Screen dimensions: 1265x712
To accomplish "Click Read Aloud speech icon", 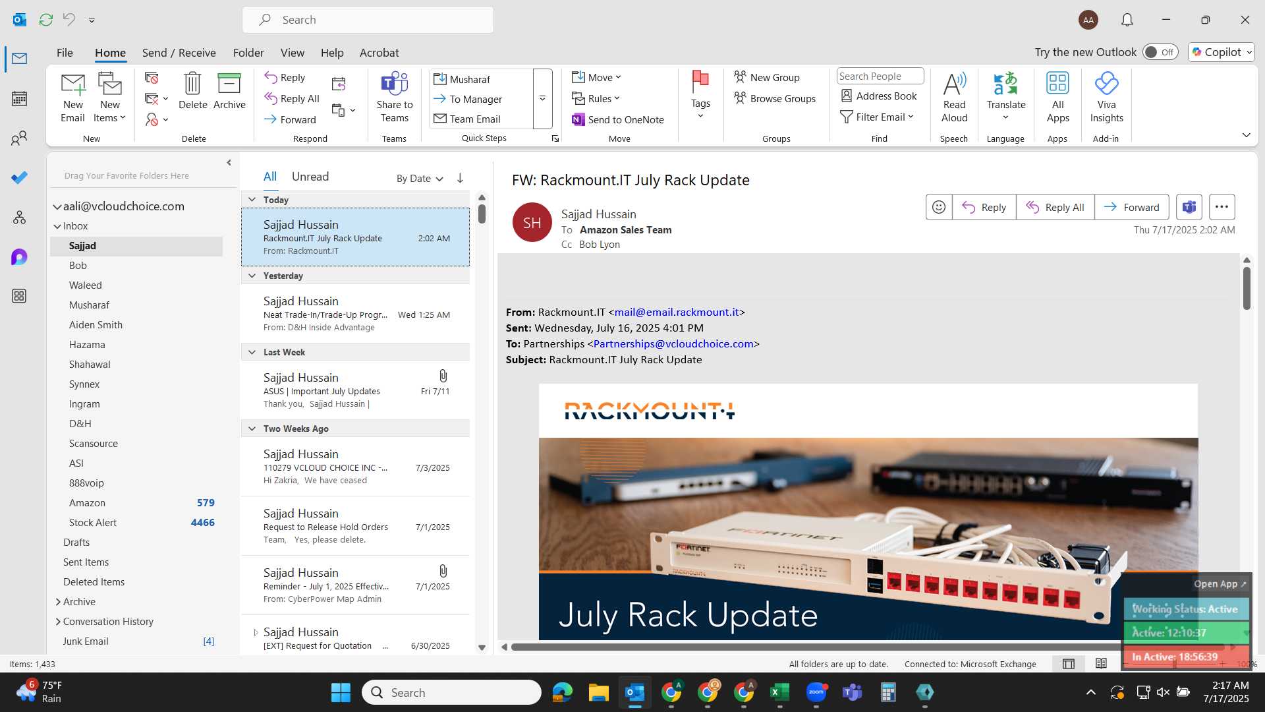I will [954, 98].
